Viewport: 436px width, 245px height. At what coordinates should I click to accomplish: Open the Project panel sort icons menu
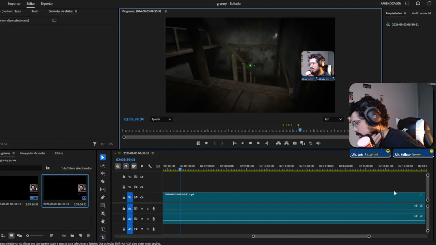click(51, 235)
